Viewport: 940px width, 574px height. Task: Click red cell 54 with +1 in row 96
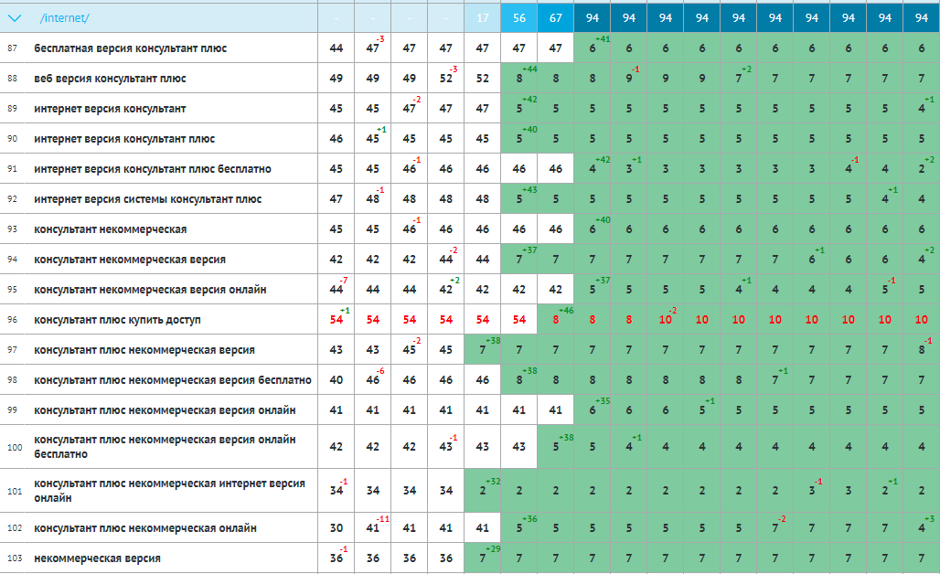336,319
